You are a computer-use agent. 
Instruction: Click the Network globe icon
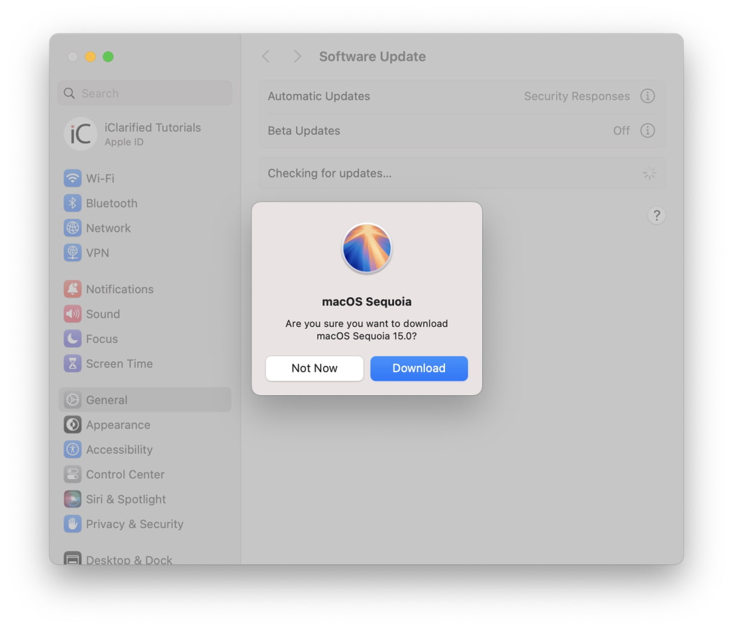click(73, 228)
